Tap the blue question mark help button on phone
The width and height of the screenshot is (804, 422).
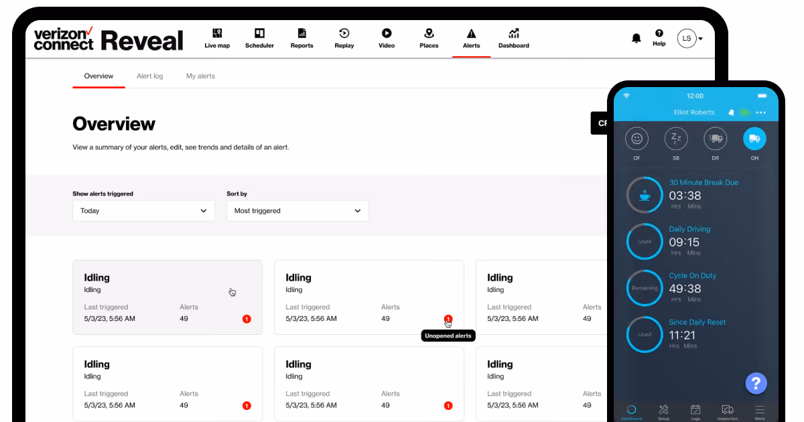756,383
